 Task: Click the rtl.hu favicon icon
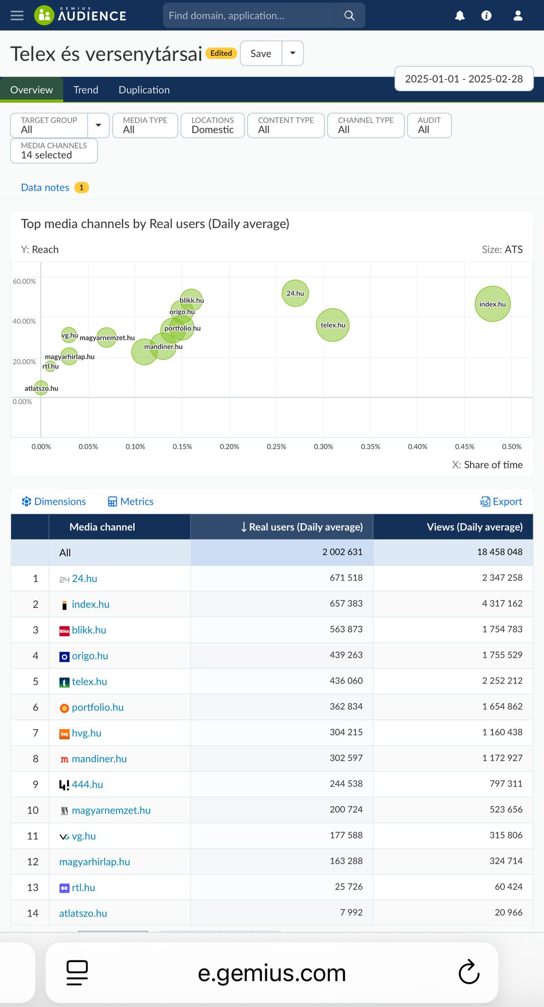(x=64, y=888)
